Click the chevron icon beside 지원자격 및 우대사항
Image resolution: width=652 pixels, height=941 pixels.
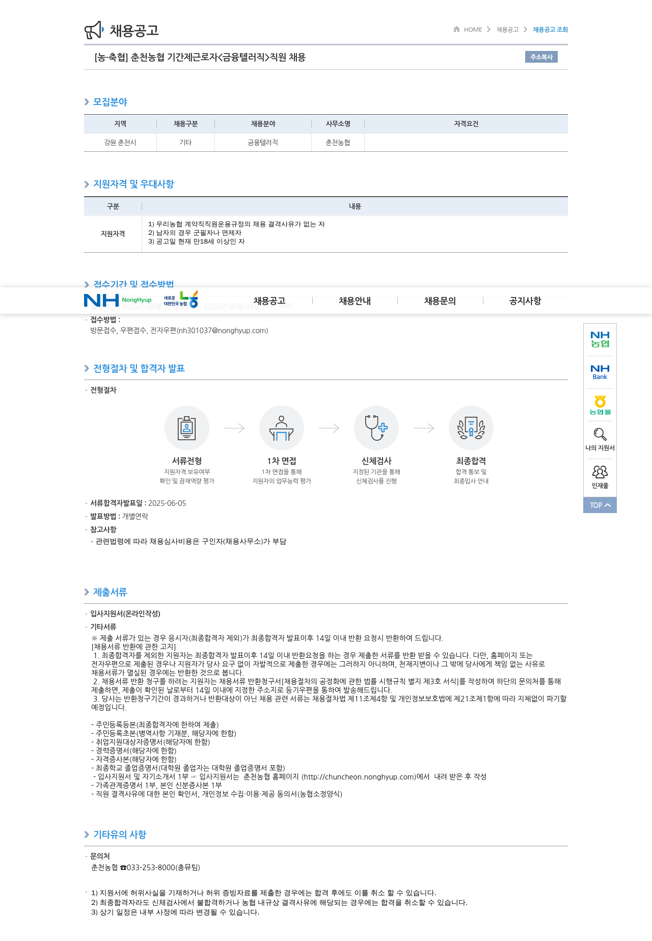(x=87, y=184)
